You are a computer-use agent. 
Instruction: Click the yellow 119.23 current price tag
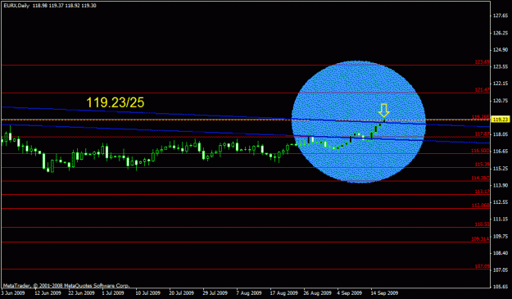501,120
